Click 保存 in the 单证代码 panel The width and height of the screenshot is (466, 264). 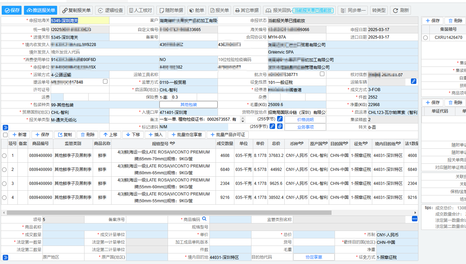coord(432,102)
